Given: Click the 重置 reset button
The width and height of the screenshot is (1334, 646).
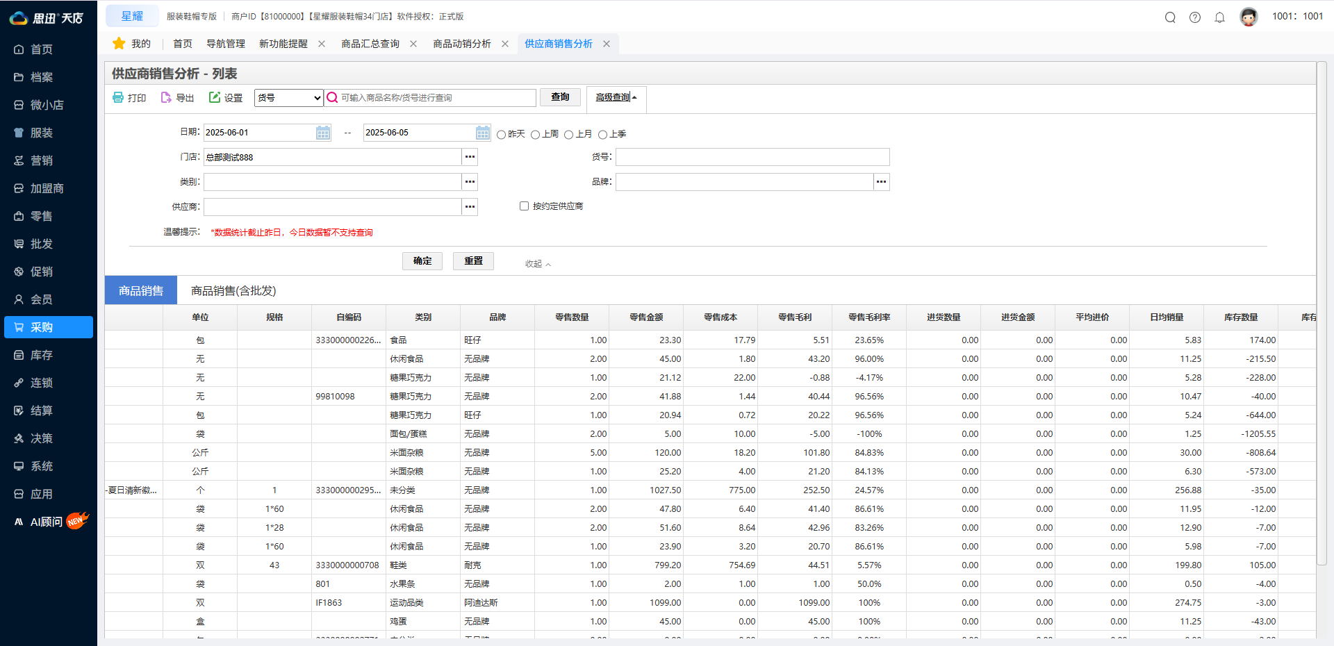Looking at the screenshot, I should click(x=473, y=261).
